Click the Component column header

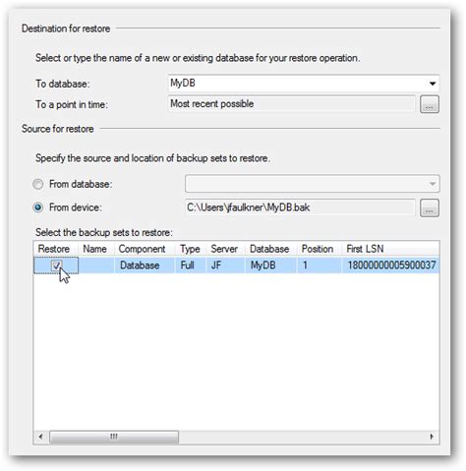point(145,249)
